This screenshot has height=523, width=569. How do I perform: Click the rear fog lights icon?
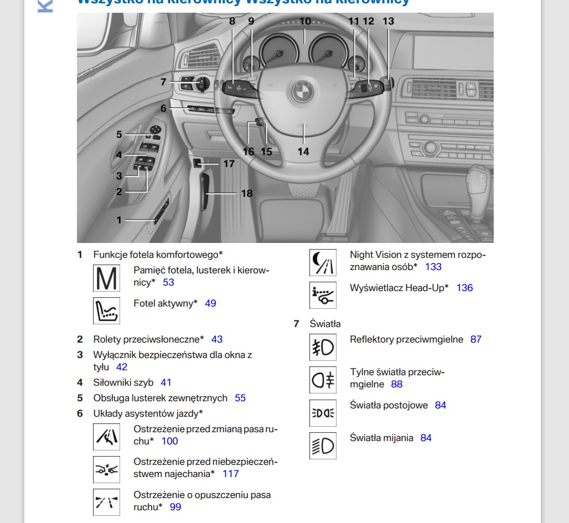click(x=323, y=380)
